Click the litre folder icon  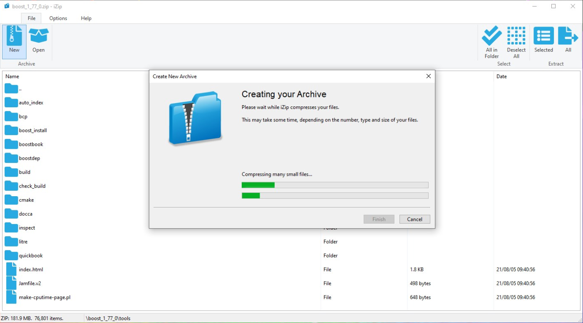pyautogui.click(x=11, y=242)
